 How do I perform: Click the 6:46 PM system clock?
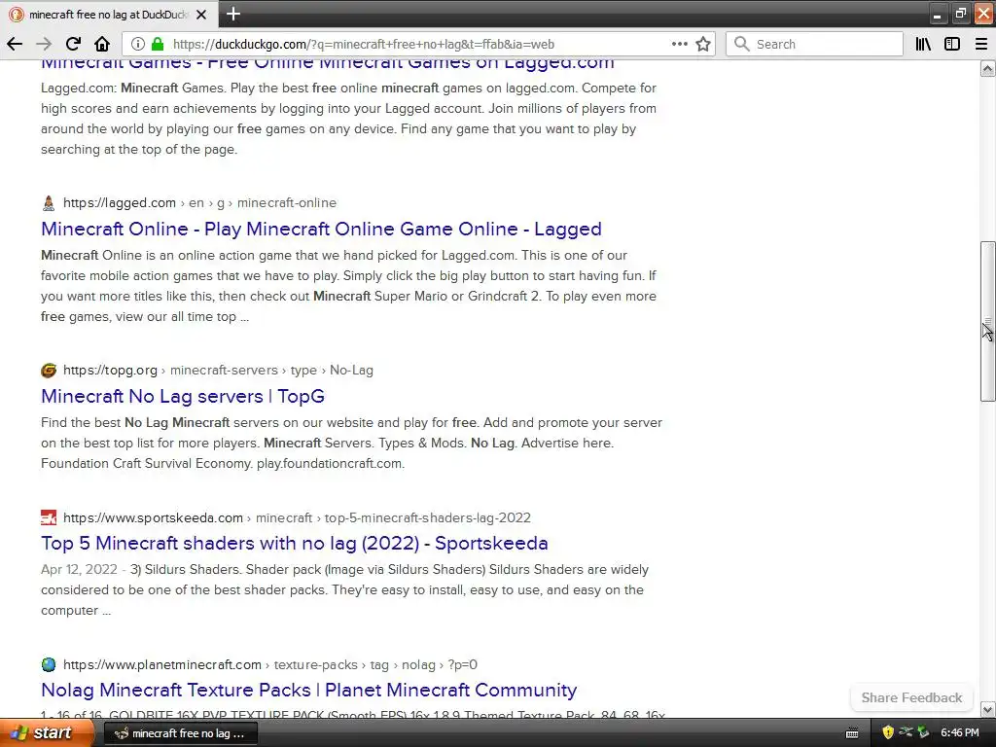click(x=960, y=733)
